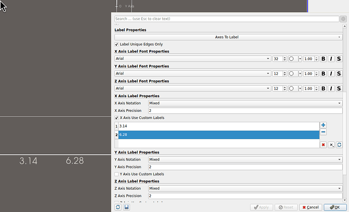The height and width of the screenshot is (212, 349).
Task: Click the 6.28 axis label in the render view
Action: click(x=75, y=161)
